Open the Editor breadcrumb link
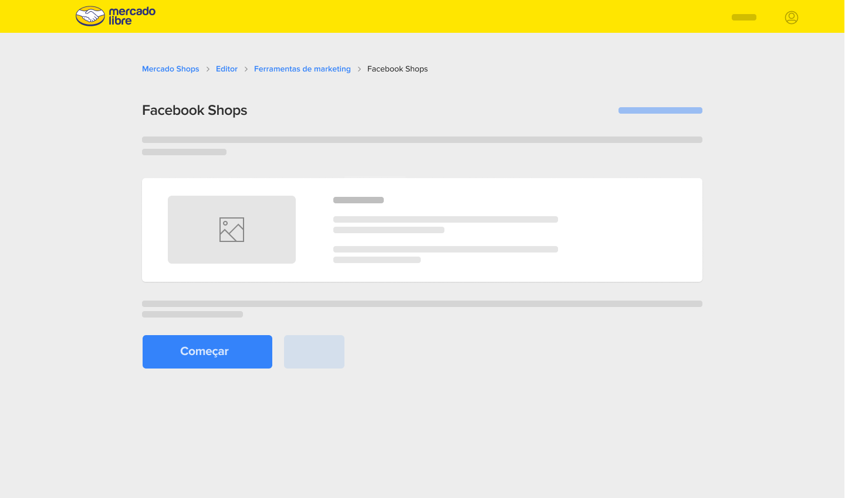845x498 pixels. [227, 69]
